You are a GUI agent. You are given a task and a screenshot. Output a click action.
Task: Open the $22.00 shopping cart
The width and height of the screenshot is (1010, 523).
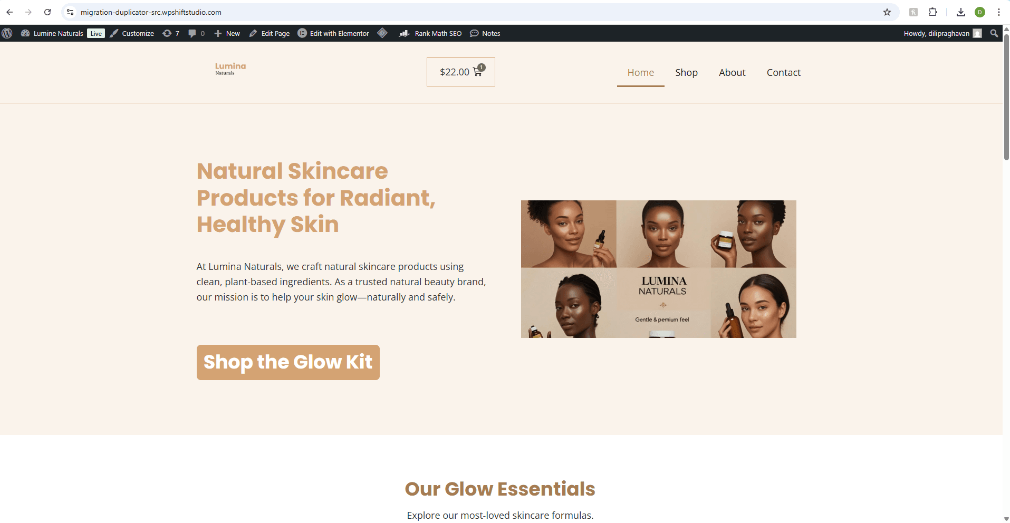(461, 72)
